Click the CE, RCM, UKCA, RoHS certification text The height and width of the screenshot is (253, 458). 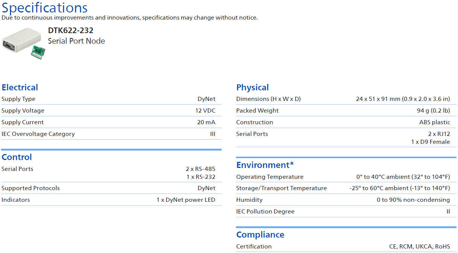[x=420, y=247]
